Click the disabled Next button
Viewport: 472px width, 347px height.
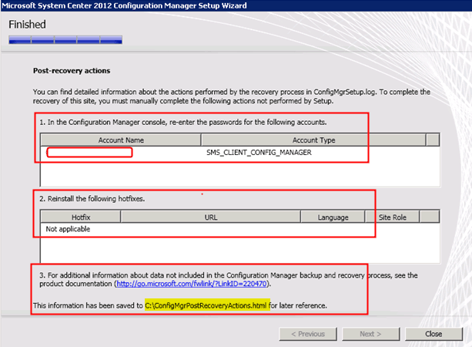[370, 334]
